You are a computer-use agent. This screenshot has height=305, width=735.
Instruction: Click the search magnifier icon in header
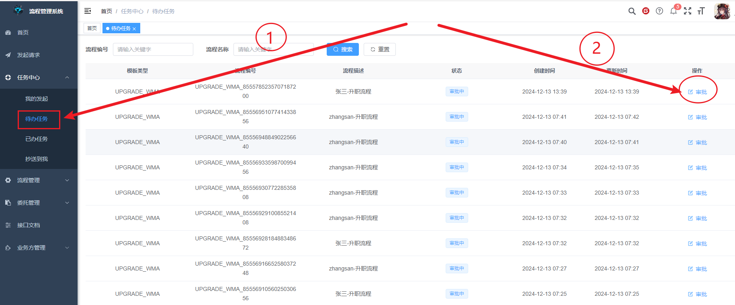[x=632, y=11]
